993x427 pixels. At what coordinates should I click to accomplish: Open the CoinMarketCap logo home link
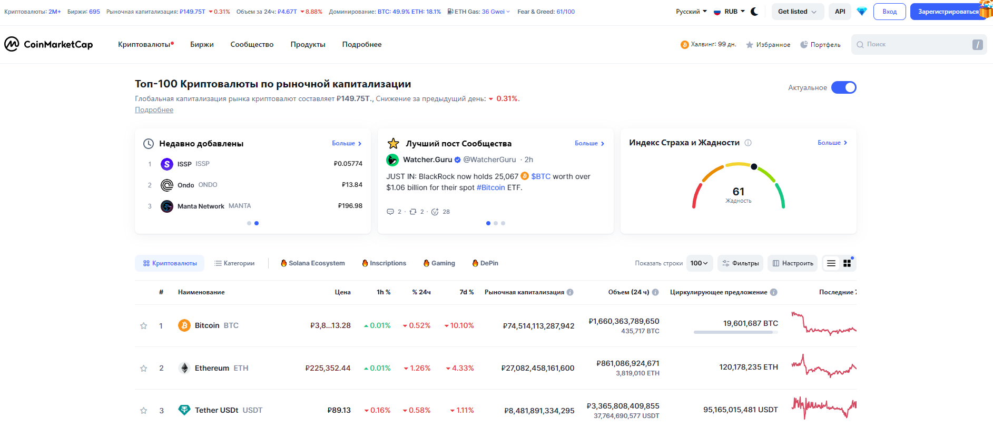[x=48, y=44]
